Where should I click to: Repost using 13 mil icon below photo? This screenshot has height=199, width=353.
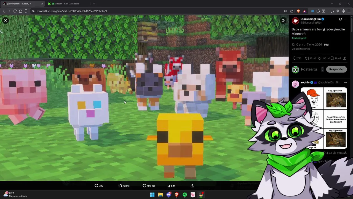(124, 186)
